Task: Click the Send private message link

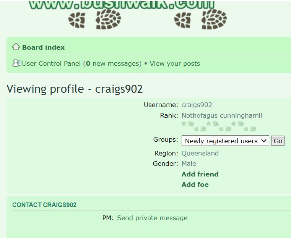Action: [x=152, y=218]
